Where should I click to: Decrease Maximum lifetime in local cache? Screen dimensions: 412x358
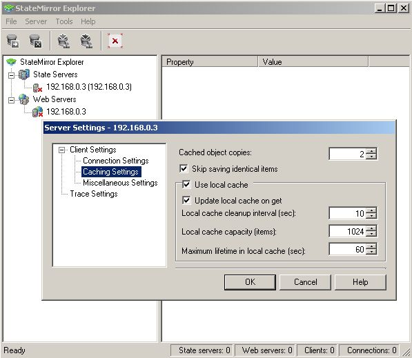pyautogui.click(x=371, y=252)
